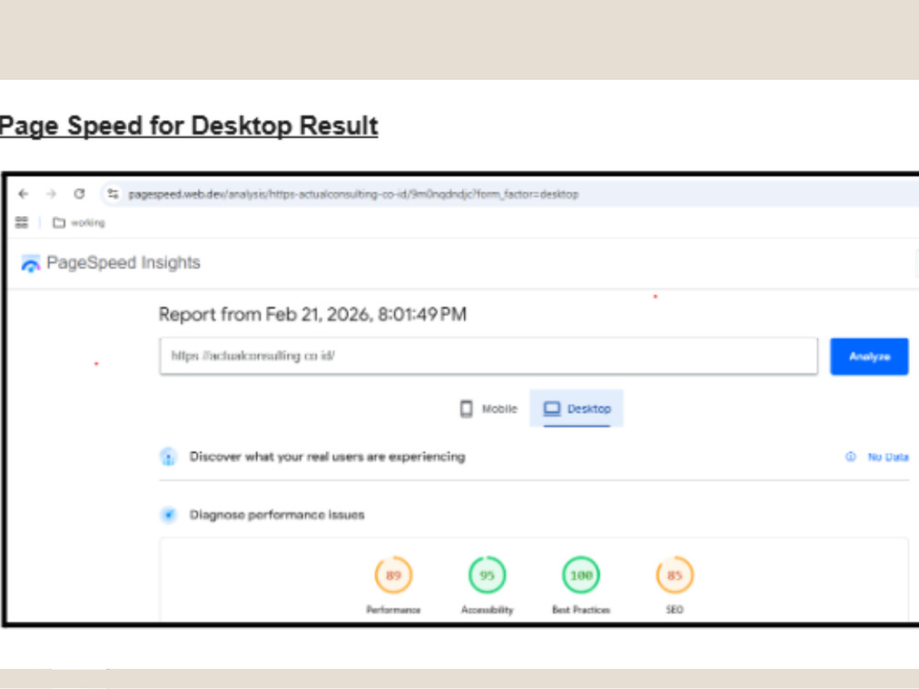The height and width of the screenshot is (689, 919).
Task: Open the Accessibility score gauge 95
Action: tap(487, 575)
